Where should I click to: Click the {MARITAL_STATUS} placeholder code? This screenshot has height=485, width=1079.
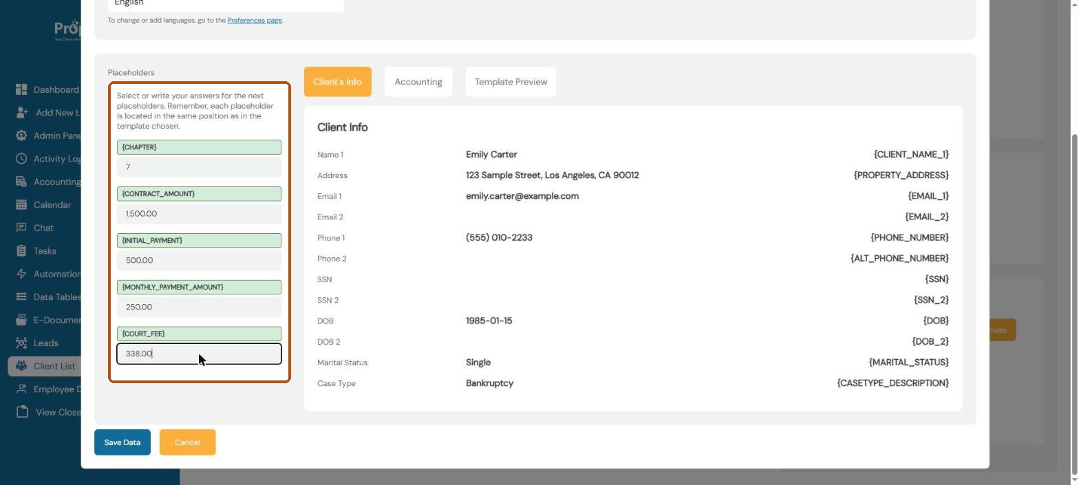(x=908, y=363)
